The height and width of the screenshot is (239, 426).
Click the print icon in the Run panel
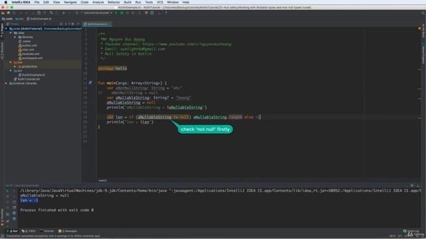[14, 213]
